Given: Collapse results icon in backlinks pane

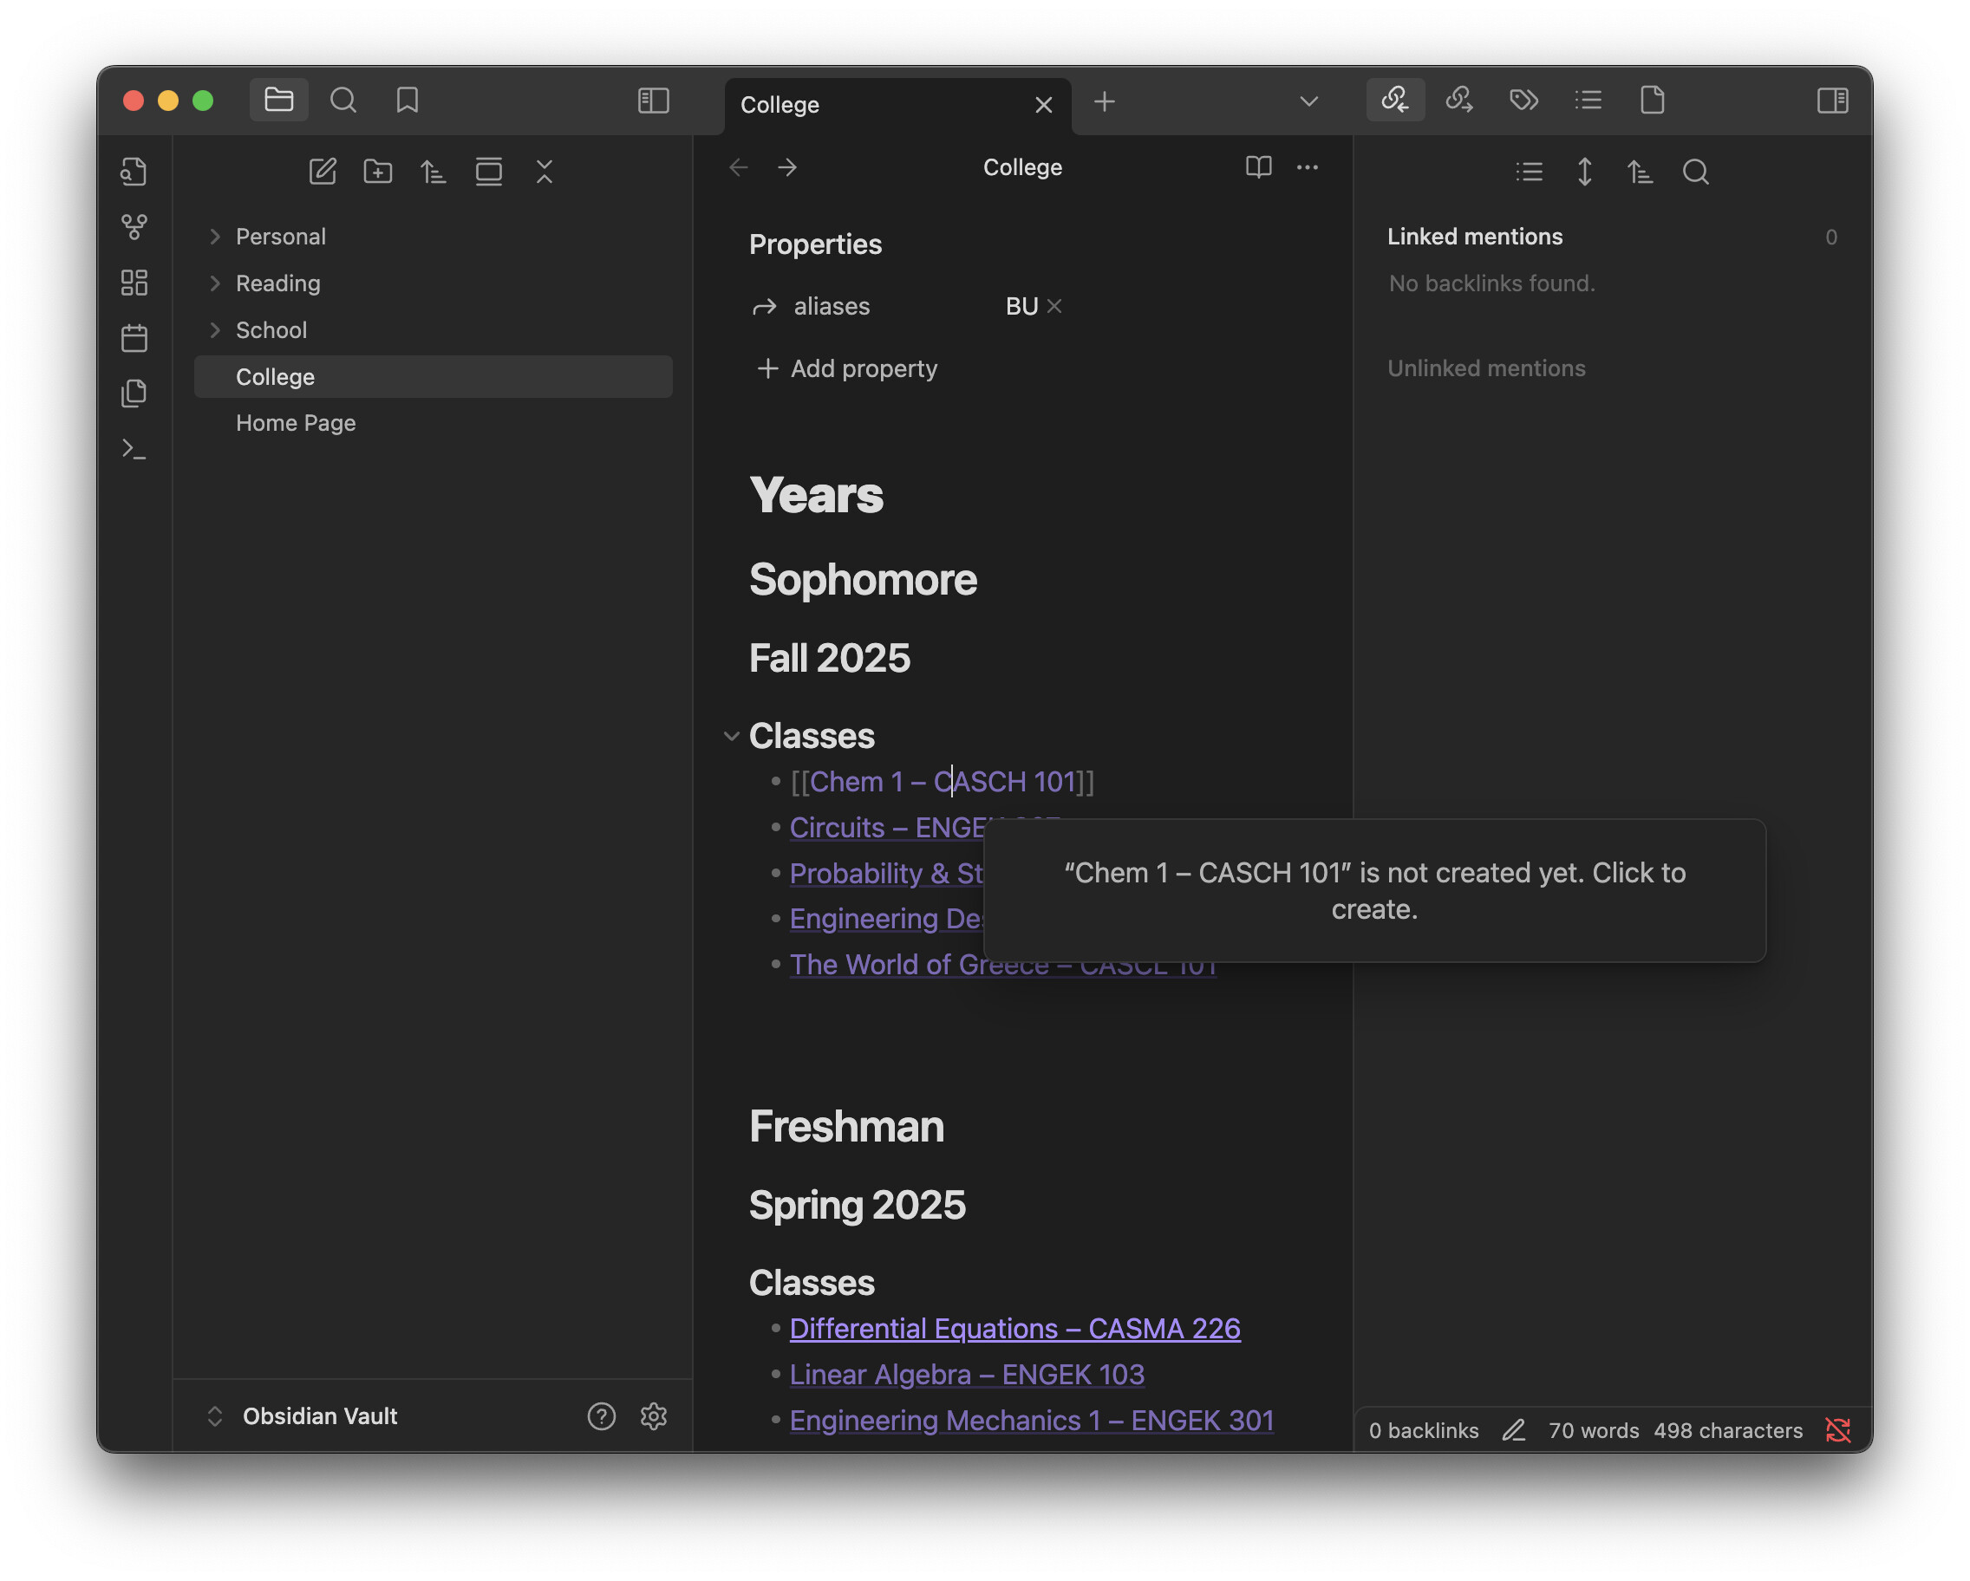Looking at the screenshot, I should [1530, 171].
